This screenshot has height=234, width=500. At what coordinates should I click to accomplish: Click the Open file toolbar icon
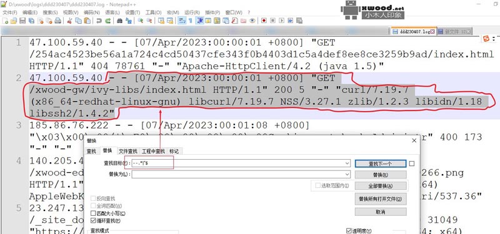point(14,21)
